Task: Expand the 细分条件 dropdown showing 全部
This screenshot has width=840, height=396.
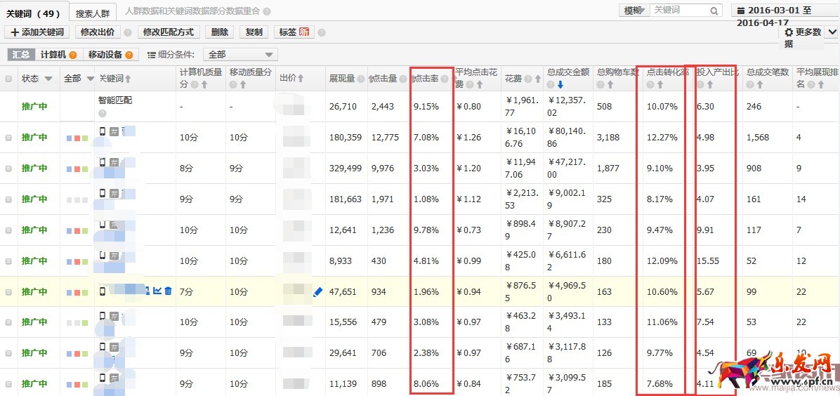Action: coord(240,55)
